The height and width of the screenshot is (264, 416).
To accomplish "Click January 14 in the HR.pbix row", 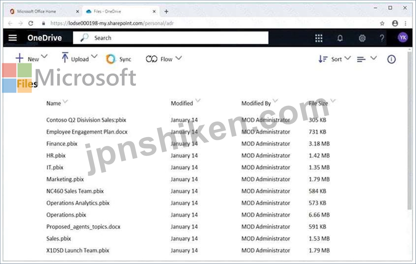I will tap(184, 156).
